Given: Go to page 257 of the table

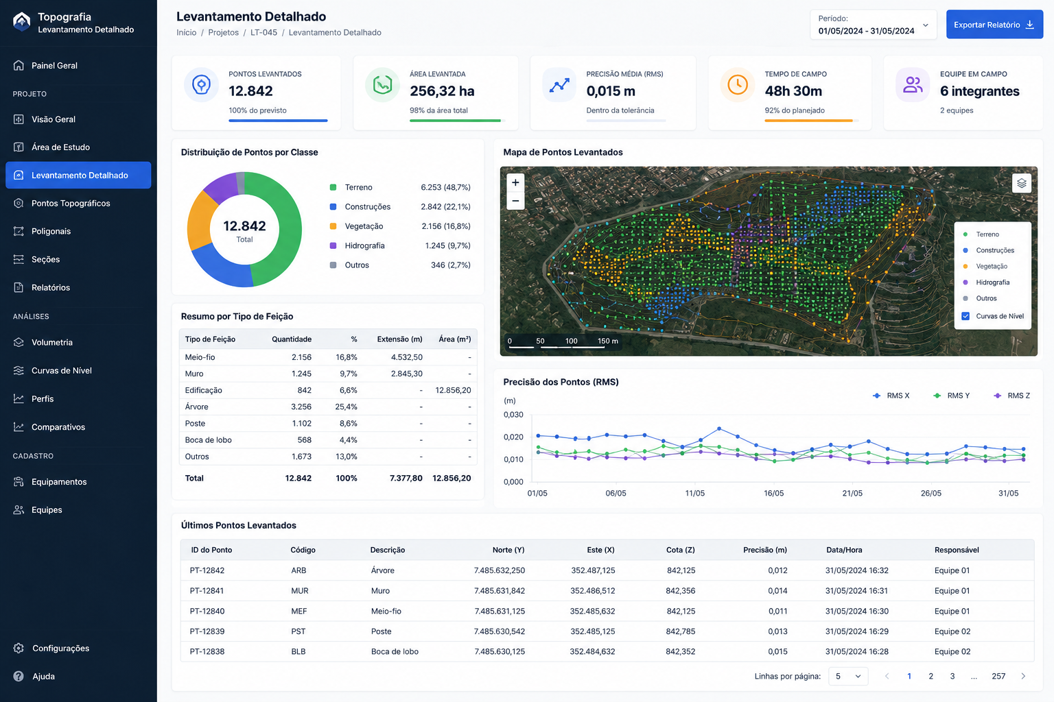Looking at the screenshot, I should pyautogui.click(x=998, y=677).
